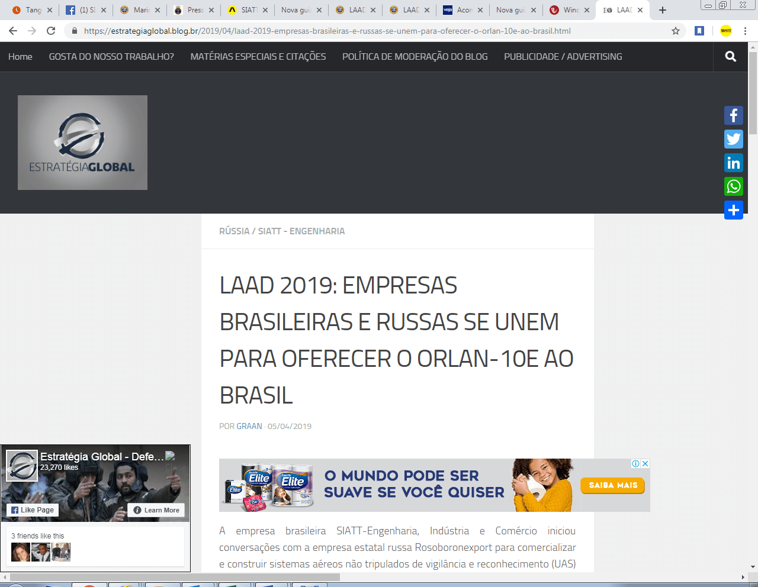View site security padlock info
The image size is (758, 587).
click(x=74, y=31)
